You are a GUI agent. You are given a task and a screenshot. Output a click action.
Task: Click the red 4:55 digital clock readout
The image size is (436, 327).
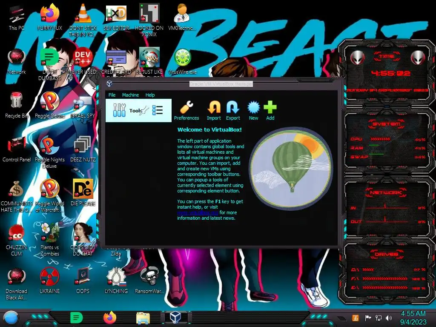pyautogui.click(x=391, y=73)
